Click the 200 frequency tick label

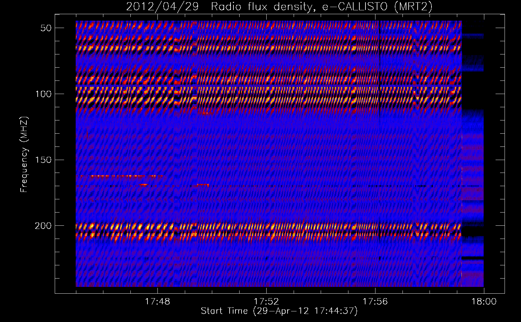[43, 226]
